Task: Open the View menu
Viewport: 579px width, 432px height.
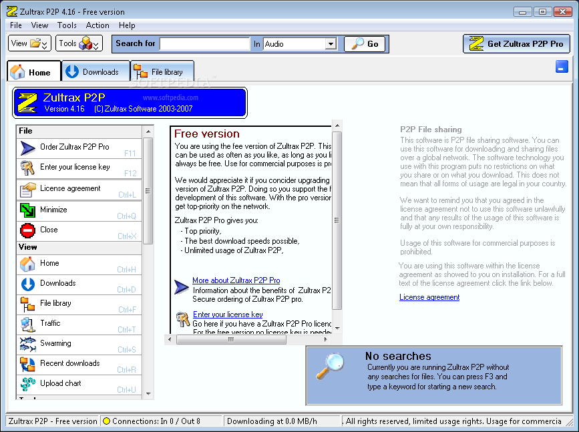Action: coord(39,25)
